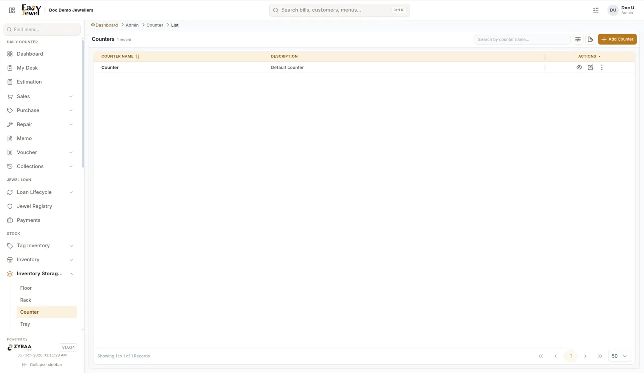The image size is (644, 373).
Task: Edit the Counter record with pencil icon
Action: [590, 67]
